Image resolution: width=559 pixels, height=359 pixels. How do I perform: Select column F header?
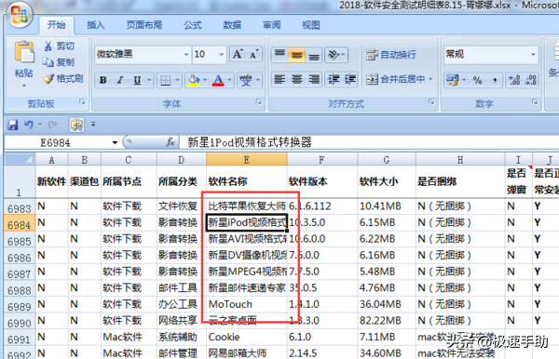click(322, 160)
